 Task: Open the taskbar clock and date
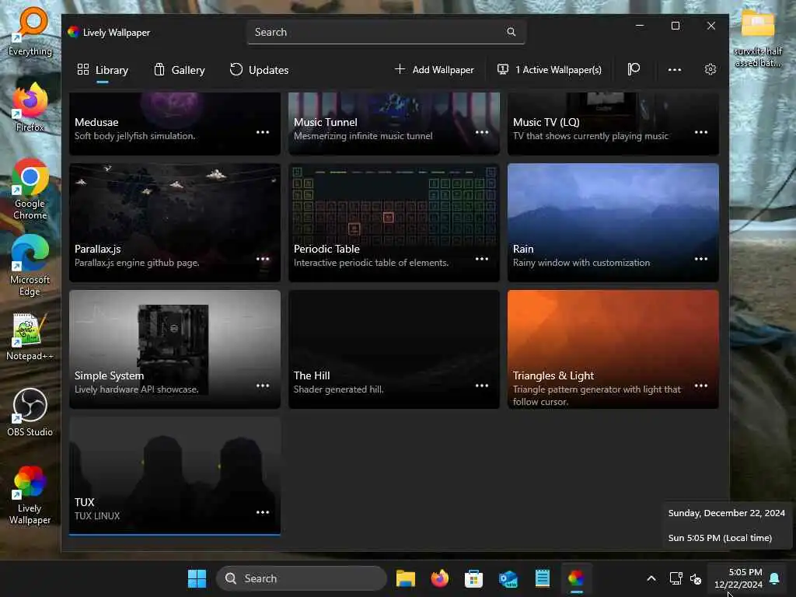point(738,578)
